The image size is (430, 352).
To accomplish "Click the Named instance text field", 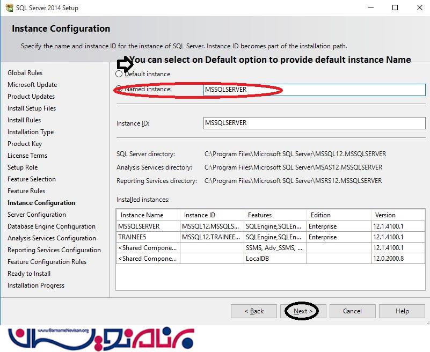I will (314, 90).
